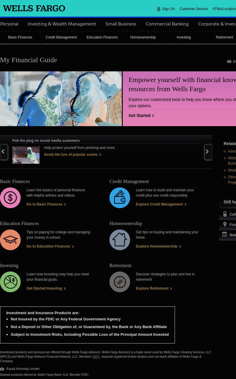Open the Sign On link
This screenshot has height=379, width=236.
coord(168,9)
